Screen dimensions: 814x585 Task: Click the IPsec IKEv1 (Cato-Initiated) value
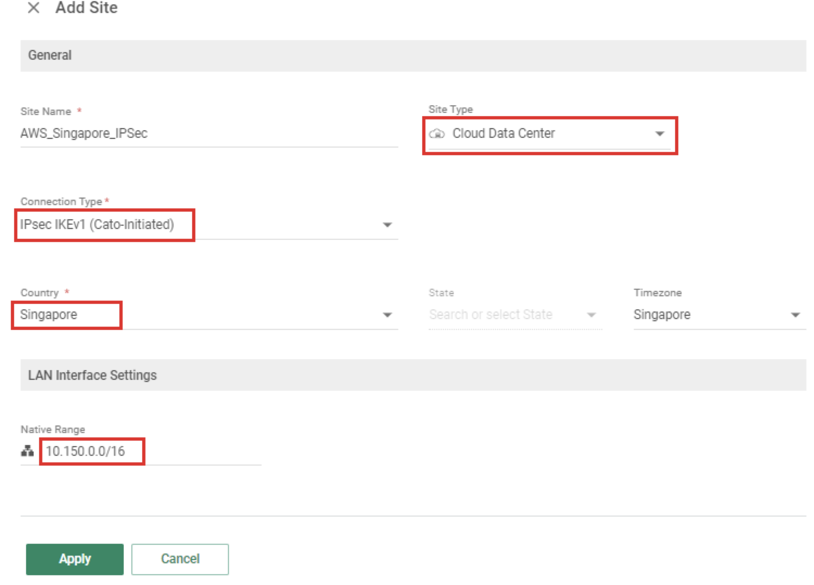coord(97,225)
